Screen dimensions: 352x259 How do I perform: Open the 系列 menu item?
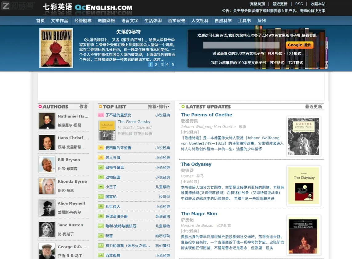[261, 21]
